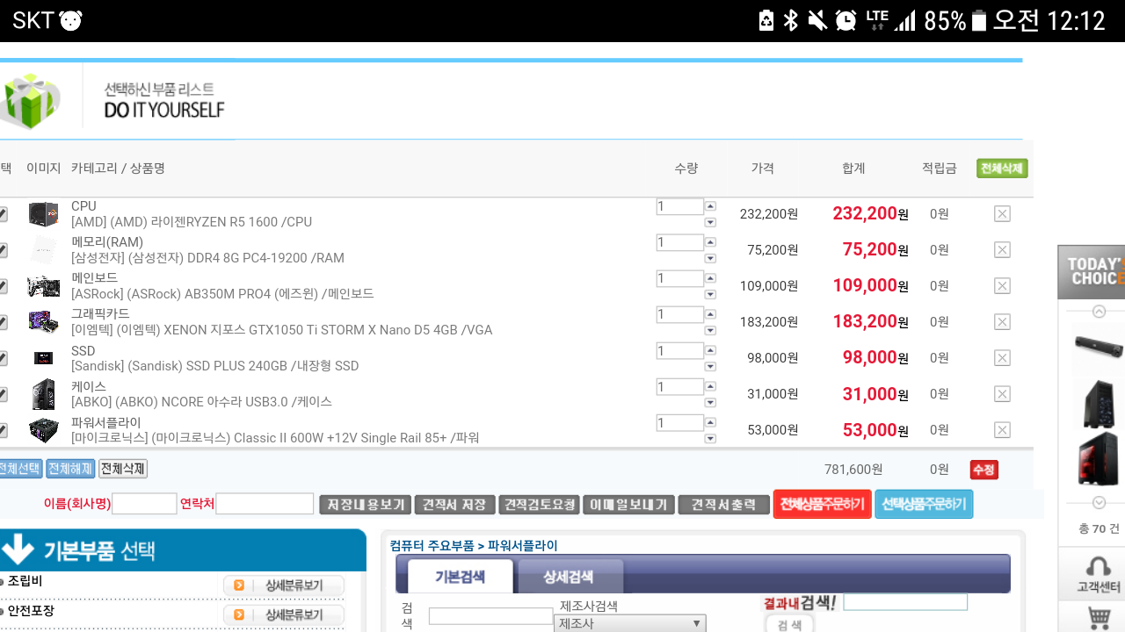Click the battery status bar icon
This screenshot has height=632, width=1125.
tap(979, 20)
